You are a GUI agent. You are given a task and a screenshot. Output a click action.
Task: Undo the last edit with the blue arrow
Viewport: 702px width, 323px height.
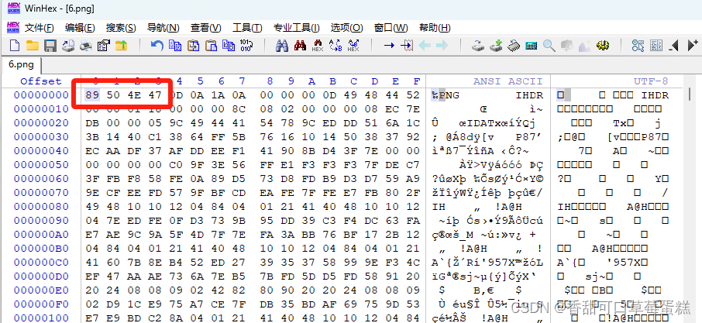157,45
